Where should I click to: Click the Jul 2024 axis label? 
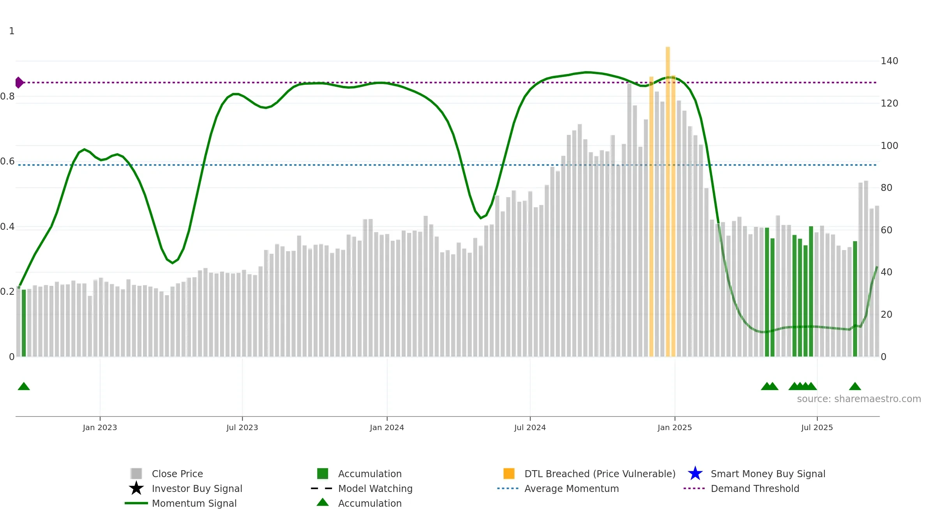[x=530, y=427]
